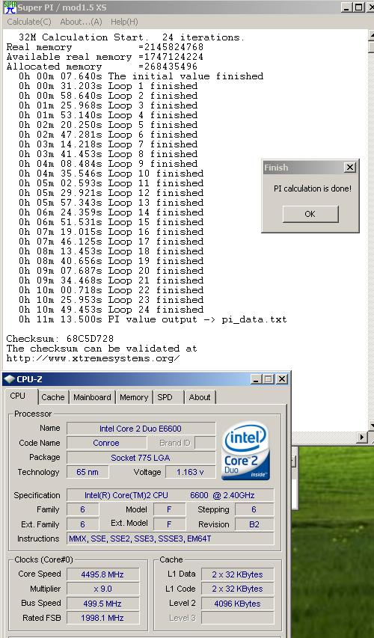Image resolution: width=374 pixels, height=638 pixels.
Task: Maximize the Super PI window
Action: point(358,7)
